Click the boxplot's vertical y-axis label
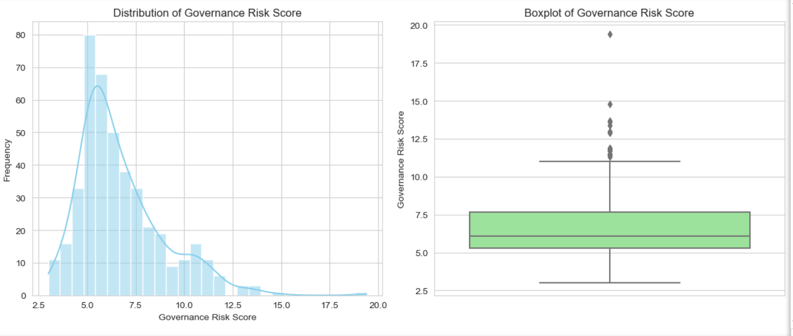Viewport: 793px width, 336px height. (x=401, y=161)
